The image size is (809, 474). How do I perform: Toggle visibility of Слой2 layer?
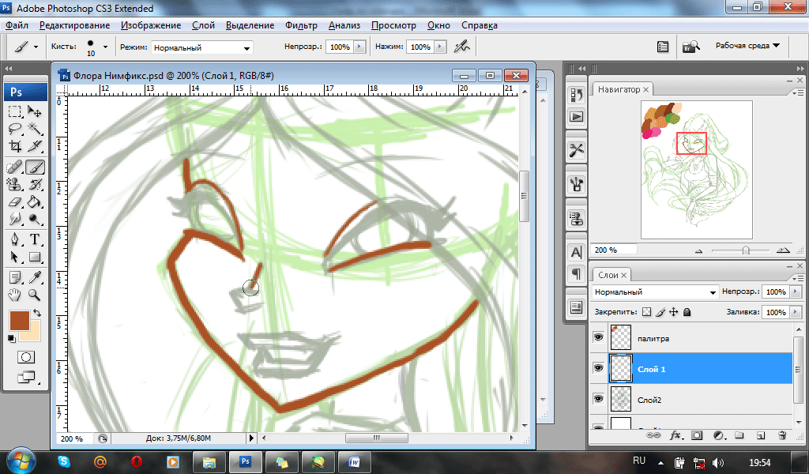598,400
